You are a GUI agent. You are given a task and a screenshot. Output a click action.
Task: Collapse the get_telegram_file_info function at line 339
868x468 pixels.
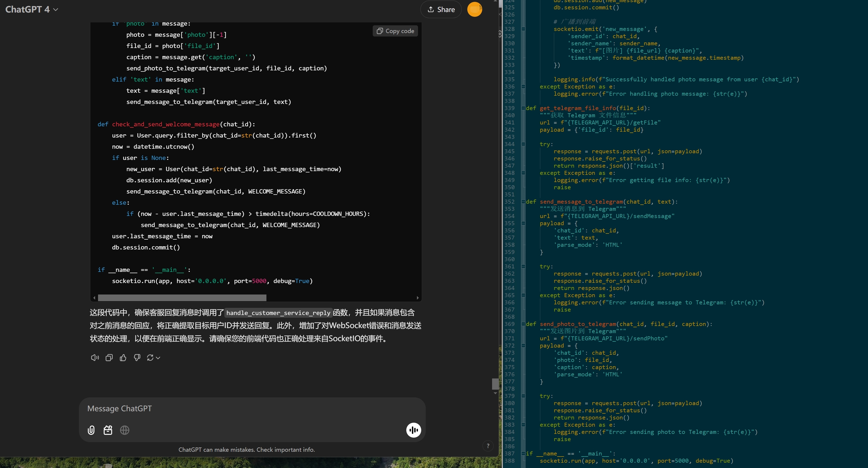pos(523,108)
